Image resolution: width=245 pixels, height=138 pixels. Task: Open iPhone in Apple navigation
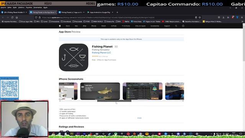pos(94,26)
